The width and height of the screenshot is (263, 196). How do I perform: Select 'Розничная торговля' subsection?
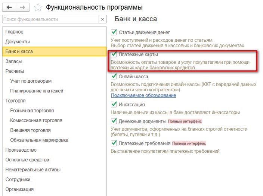pyautogui.click(x=55, y=111)
